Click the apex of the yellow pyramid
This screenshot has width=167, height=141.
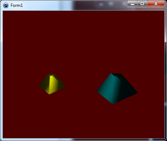click(x=52, y=75)
